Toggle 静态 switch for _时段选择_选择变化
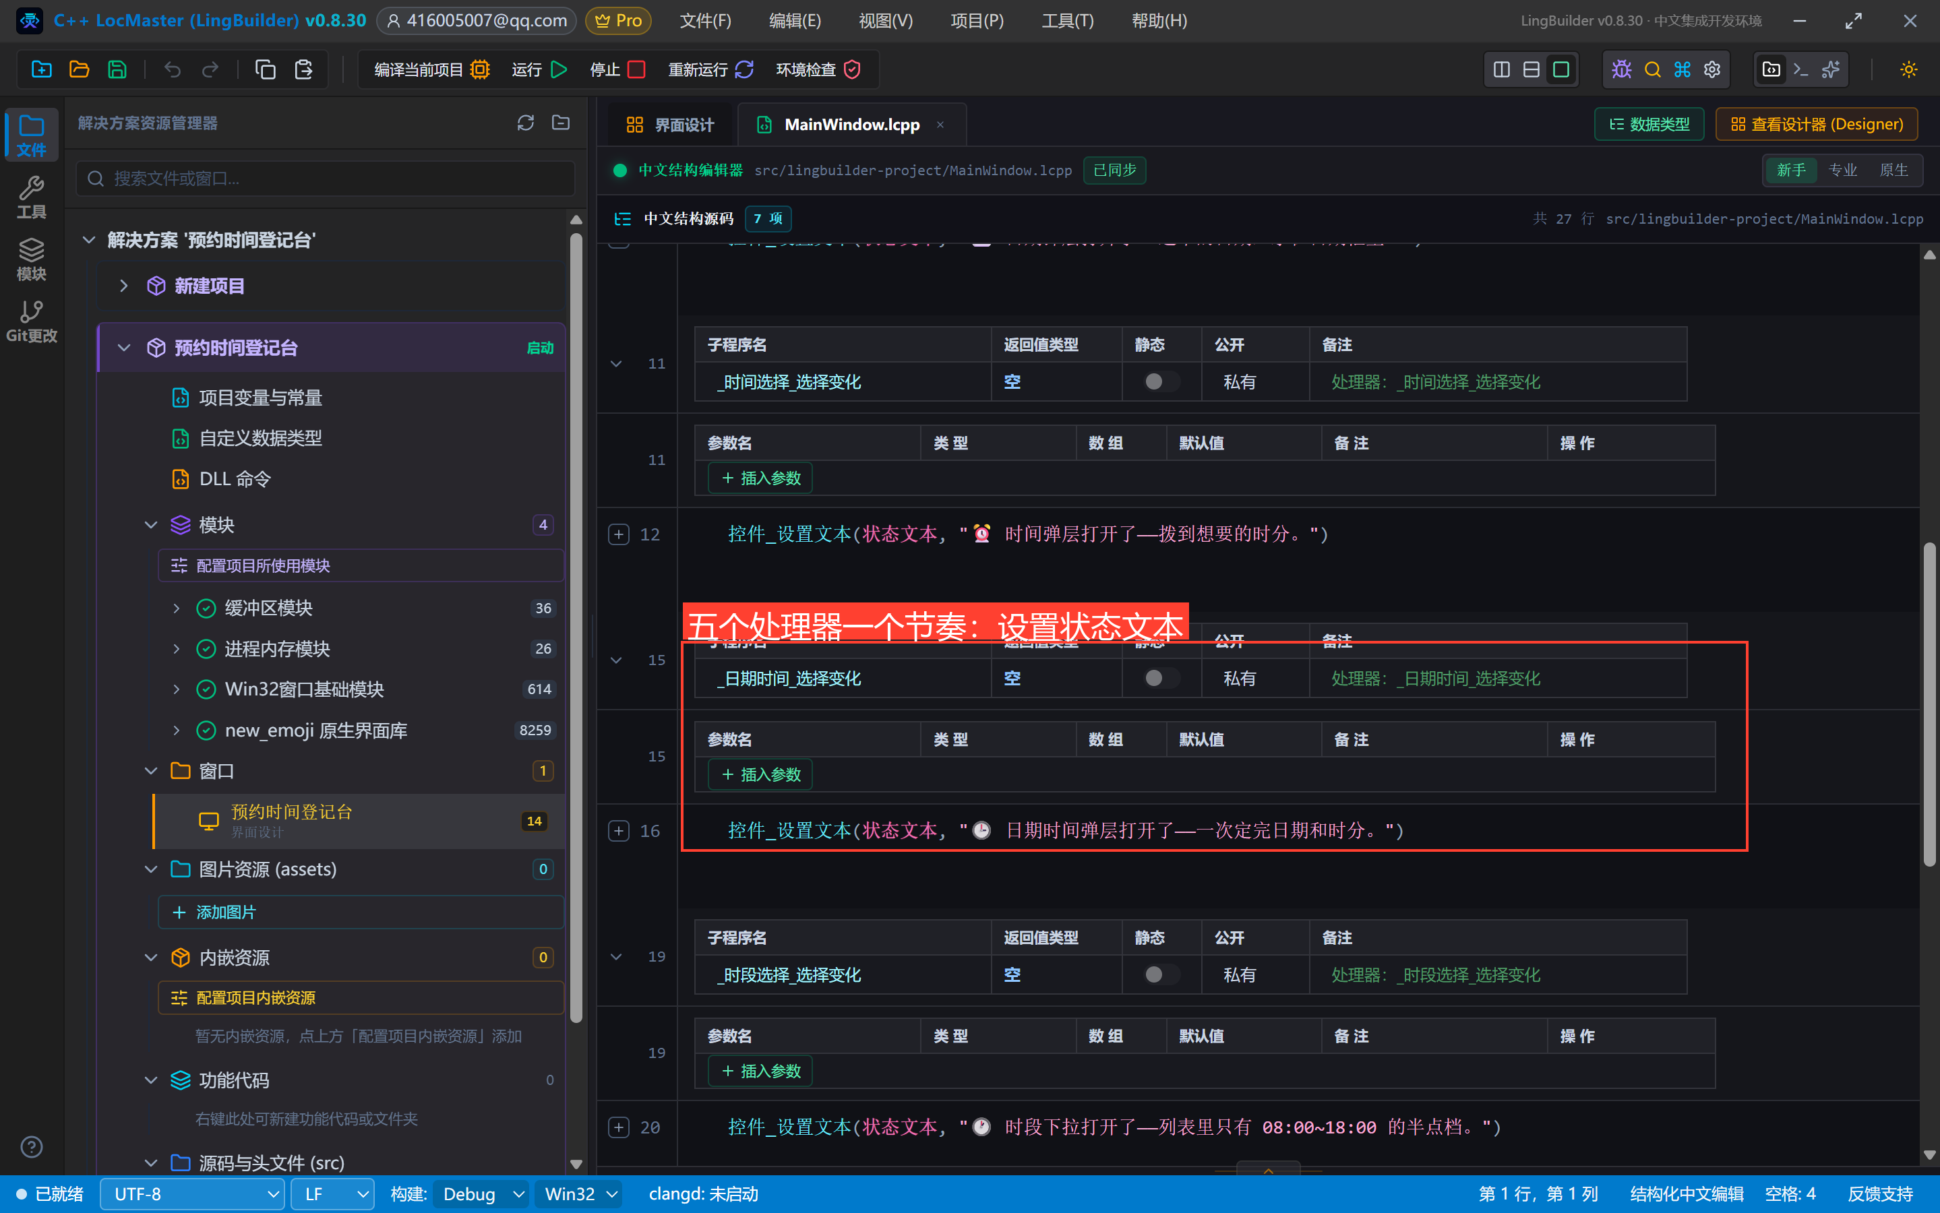Viewport: 1940px width, 1213px height. pos(1161,974)
